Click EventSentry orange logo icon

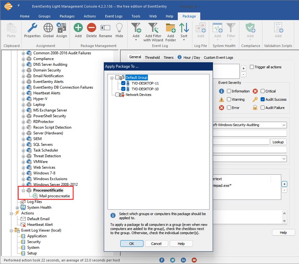(x=8, y=6)
